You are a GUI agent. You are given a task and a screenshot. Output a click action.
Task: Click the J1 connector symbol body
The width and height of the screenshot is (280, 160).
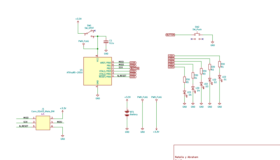pyautogui.click(x=43, y=123)
